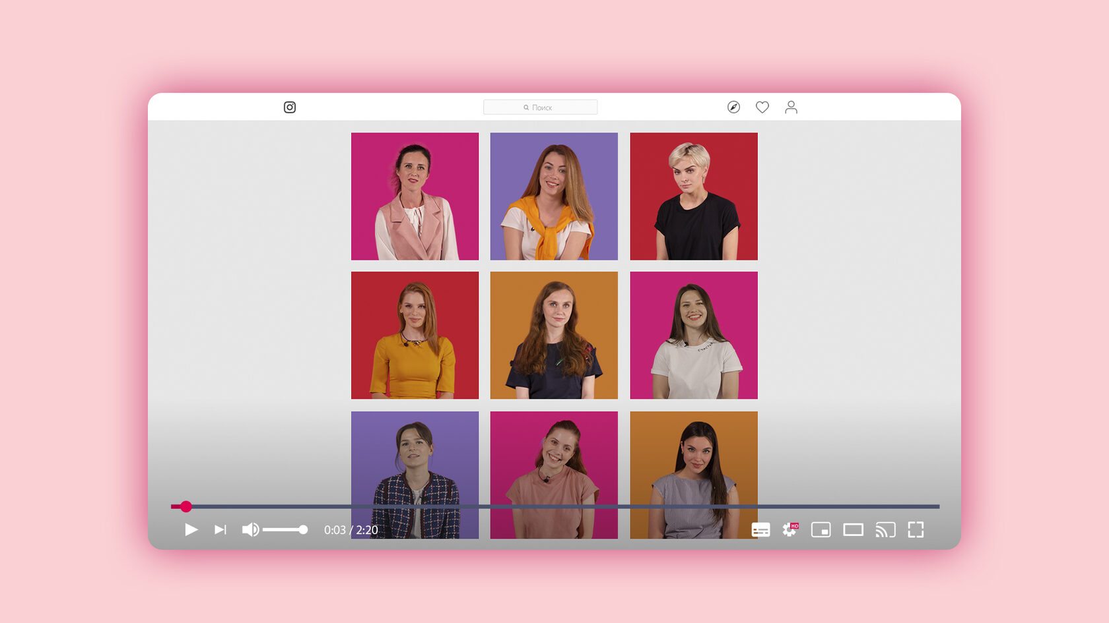Click the 0:03 / 2:20 time display
The image size is (1109, 623).
351,530
